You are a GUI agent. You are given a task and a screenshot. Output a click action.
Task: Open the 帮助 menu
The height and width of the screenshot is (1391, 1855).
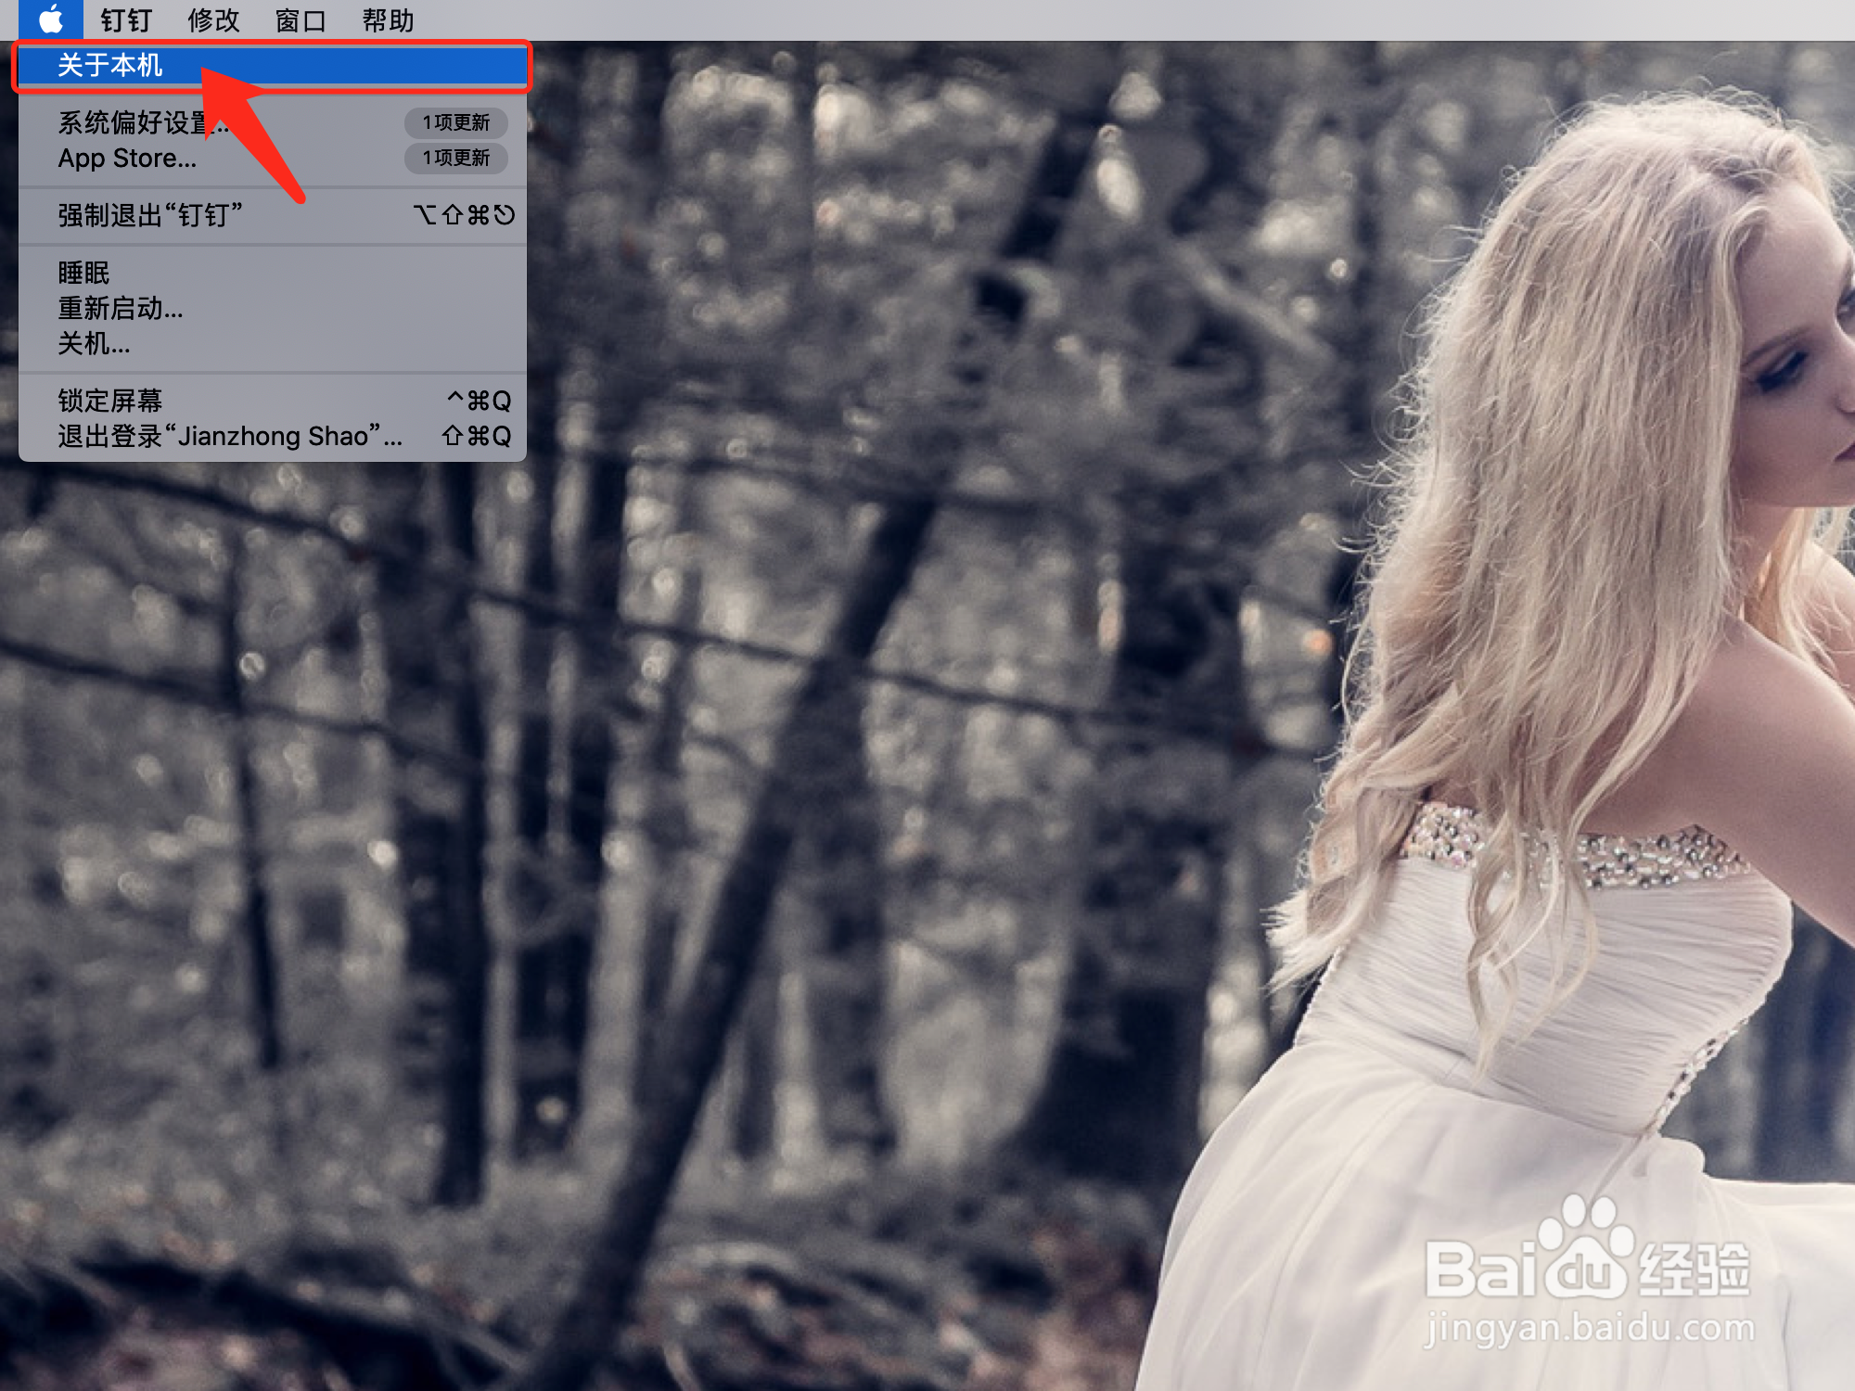(388, 20)
